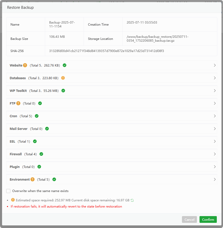Viewport: 223px width, 228px height.
Task: Click the help icon beside FTP
Action: click(18, 103)
